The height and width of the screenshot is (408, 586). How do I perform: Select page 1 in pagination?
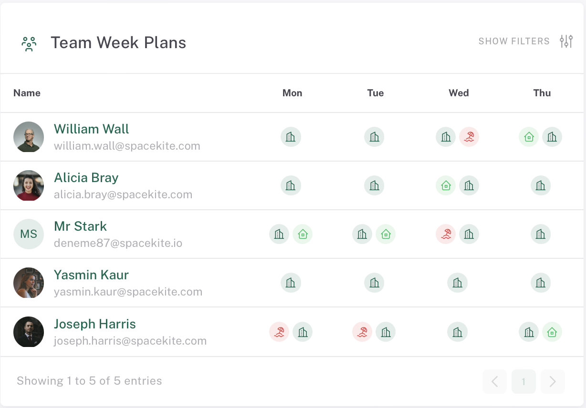coord(523,381)
